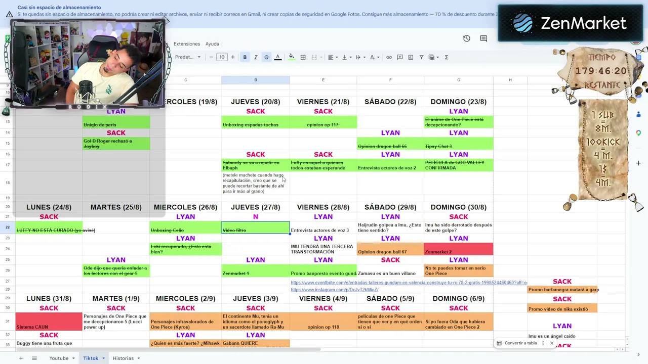Click the functions sigma icon

coord(447,57)
